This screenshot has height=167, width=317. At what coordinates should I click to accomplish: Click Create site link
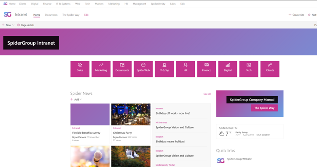(296, 15)
